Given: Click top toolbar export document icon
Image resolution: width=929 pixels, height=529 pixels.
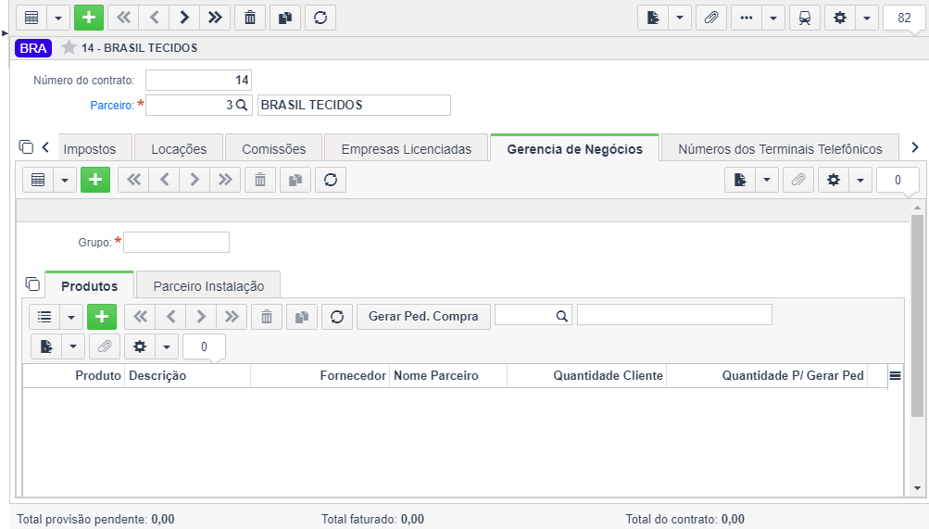Looking at the screenshot, I should (653, 18).
